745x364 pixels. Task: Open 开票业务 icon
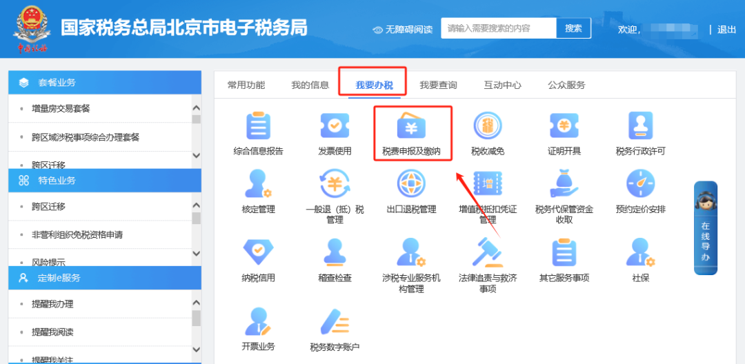258,321
